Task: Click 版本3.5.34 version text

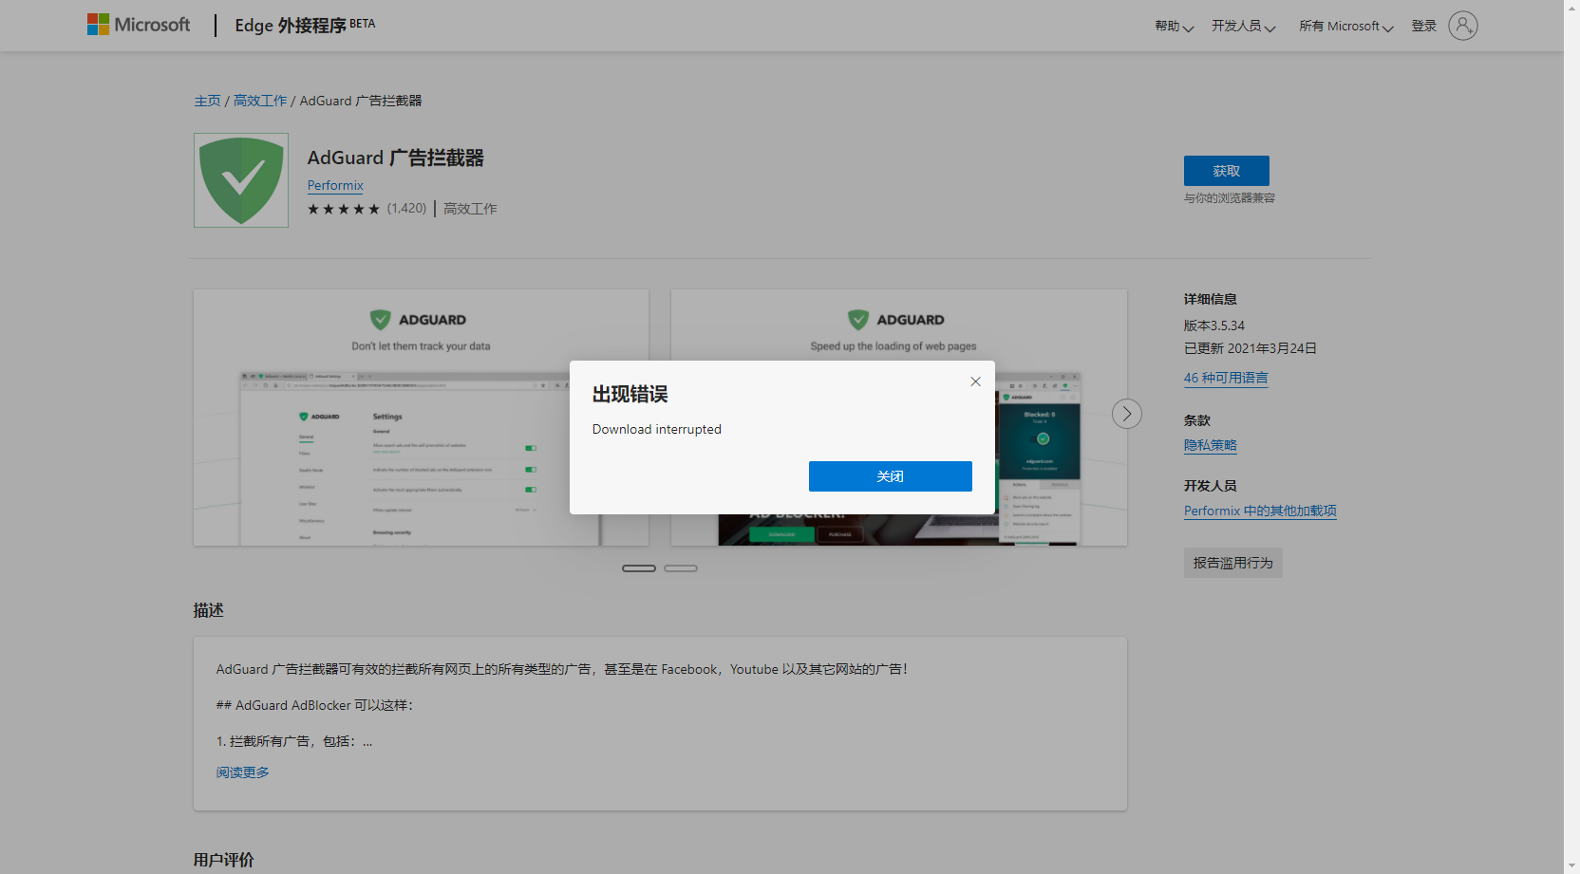Action: point(1214,325)
